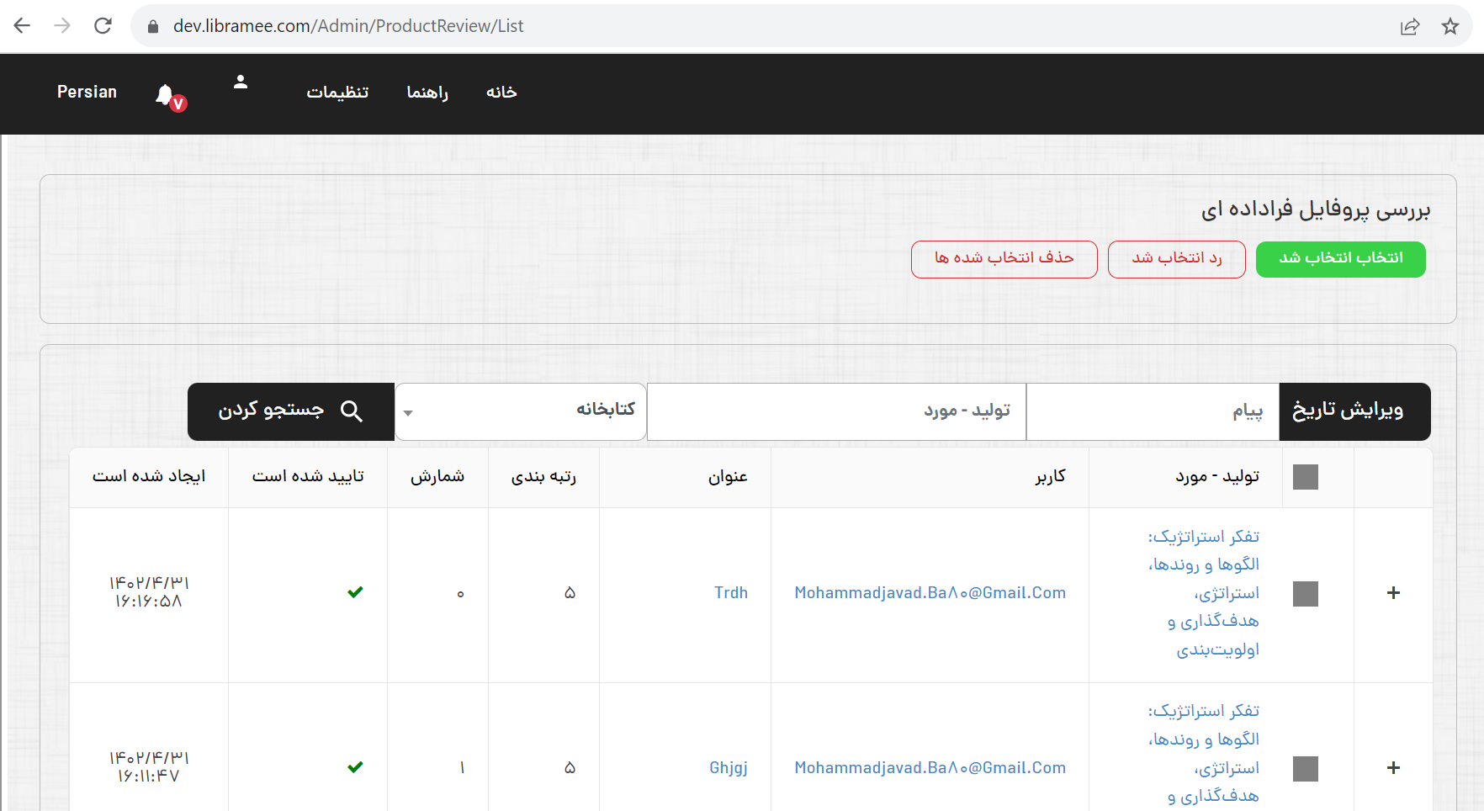Screen dimensions: 1484x811
Task: Expand the Trdh row with plus icon
Action: pyautogui.click(x=1393, y=593)
